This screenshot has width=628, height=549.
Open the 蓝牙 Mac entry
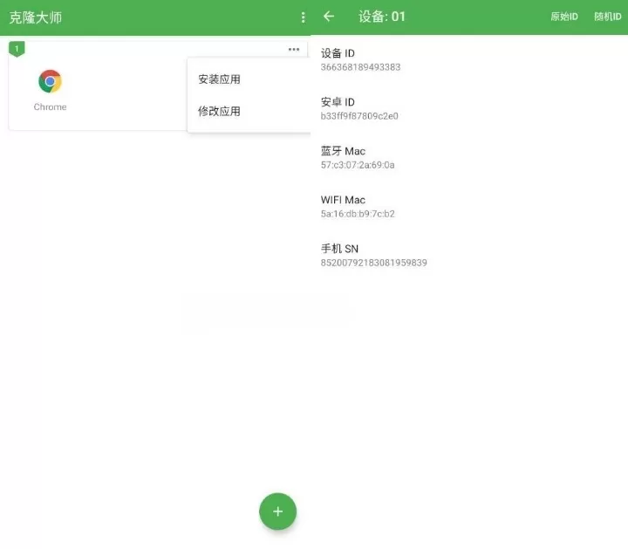coord(469,157)
